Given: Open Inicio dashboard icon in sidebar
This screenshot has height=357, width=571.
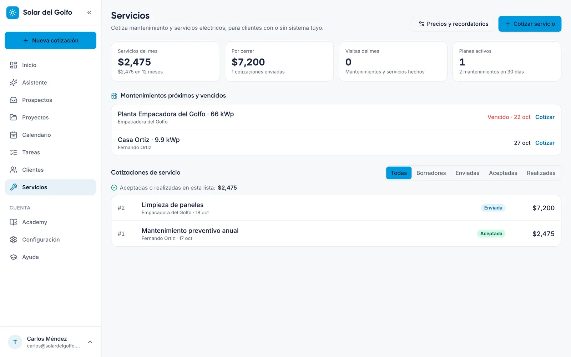Looking at the screenshot, I should [x=14, y=65].
